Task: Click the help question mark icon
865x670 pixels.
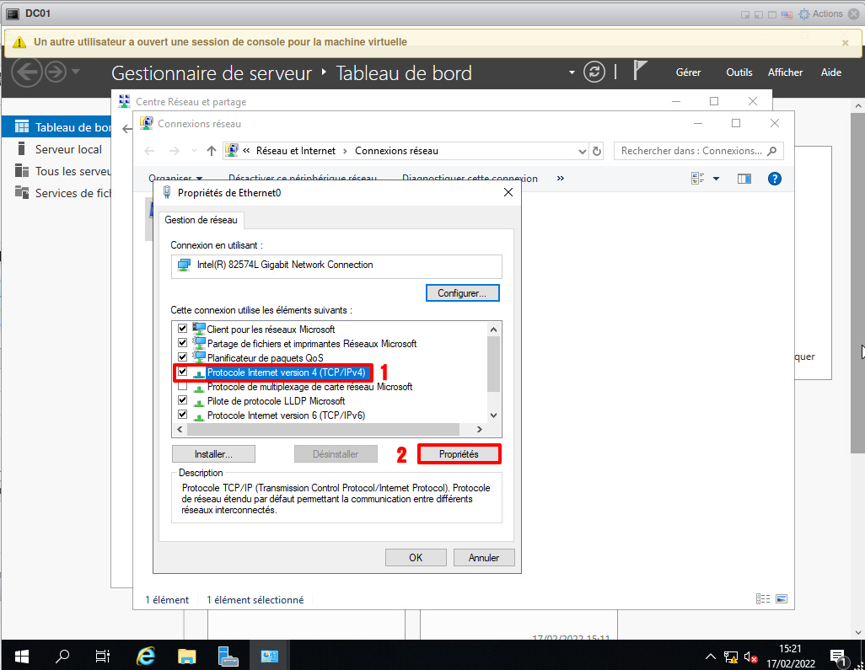Action: click(775, 179)
